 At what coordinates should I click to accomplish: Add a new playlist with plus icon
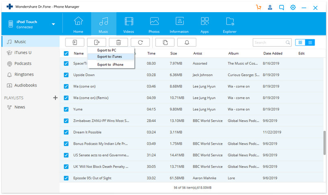click(55, 98)
